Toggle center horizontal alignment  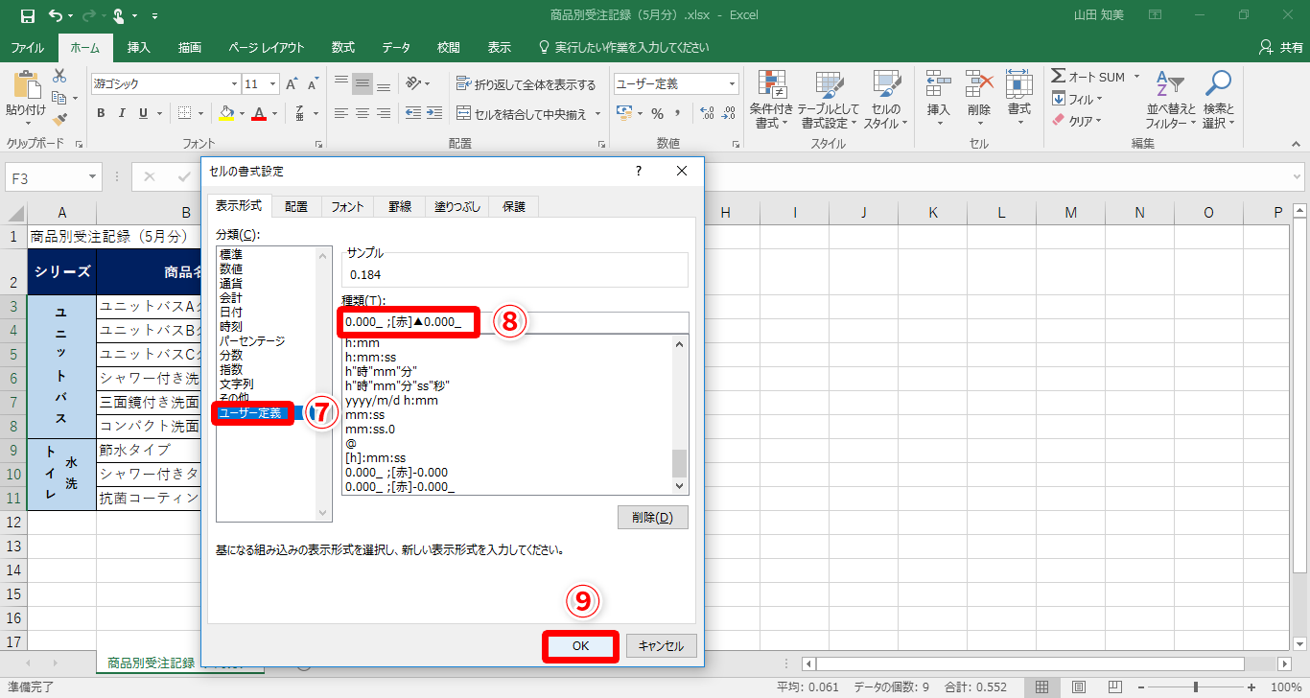pyautogui.click(x=363, y=113)
